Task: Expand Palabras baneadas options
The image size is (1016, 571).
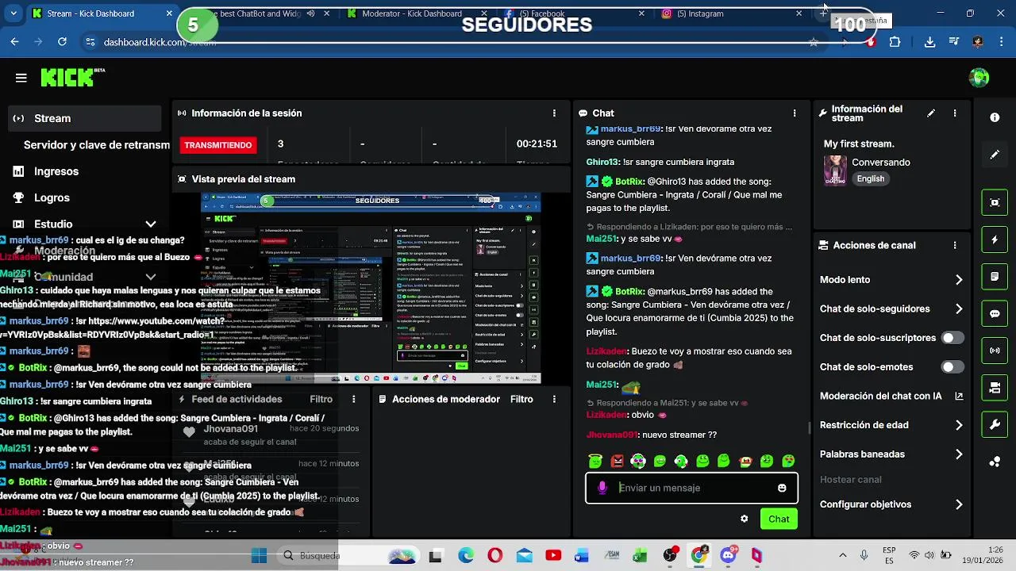Action: click(x=959, y=454)
